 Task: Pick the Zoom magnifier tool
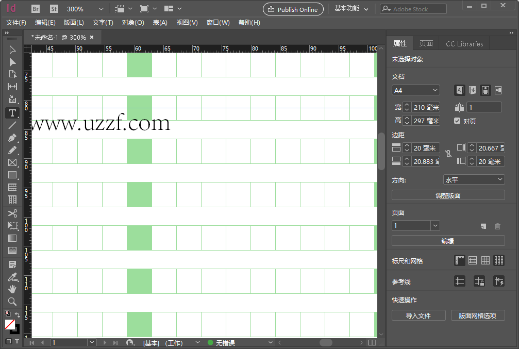click(x=12, y=302)
